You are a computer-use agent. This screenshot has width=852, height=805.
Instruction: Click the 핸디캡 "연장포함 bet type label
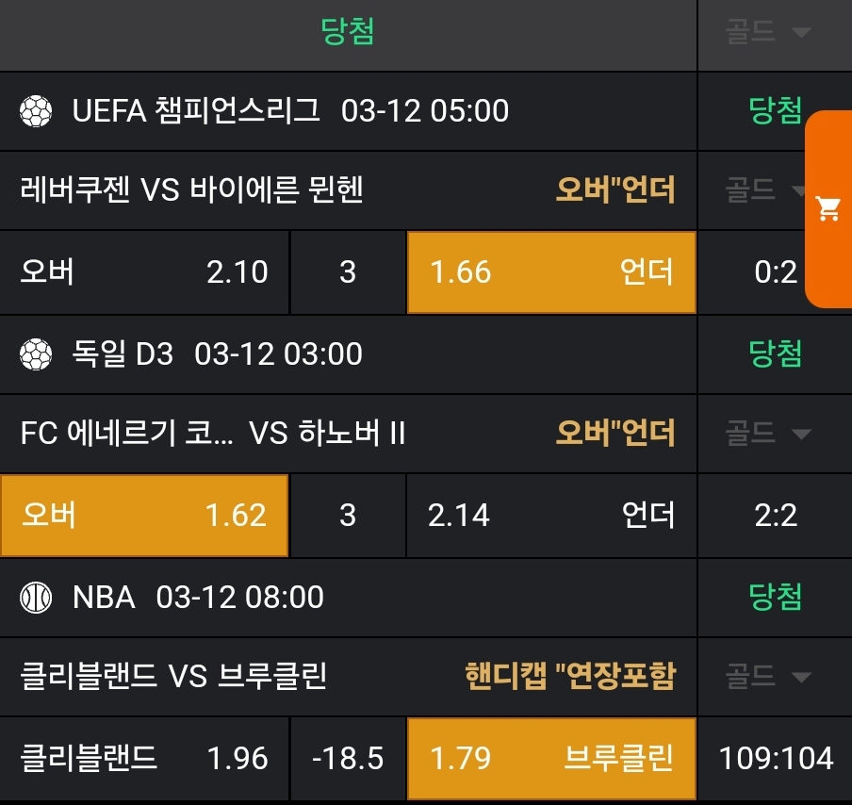[570, 677]
